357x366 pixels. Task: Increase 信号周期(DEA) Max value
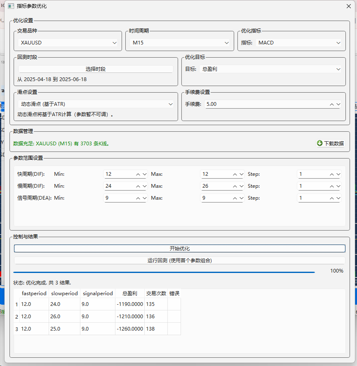pyautogui.click(x=235, y=198)
